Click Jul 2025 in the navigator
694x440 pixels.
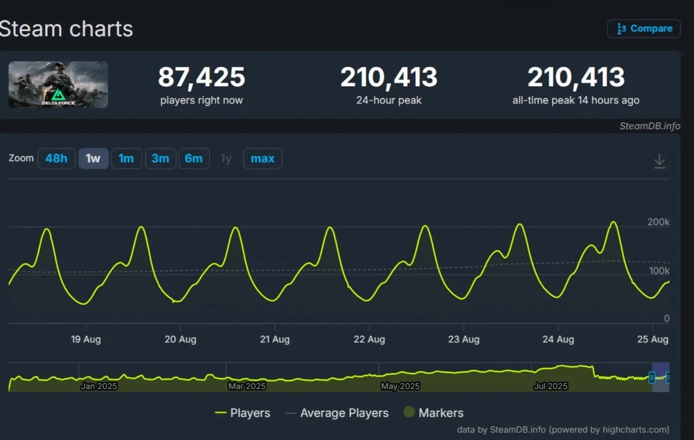pos(550,386)
